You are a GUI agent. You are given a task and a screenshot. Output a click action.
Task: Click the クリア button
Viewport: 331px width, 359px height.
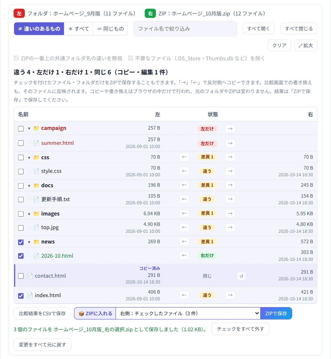click(279, 45)
